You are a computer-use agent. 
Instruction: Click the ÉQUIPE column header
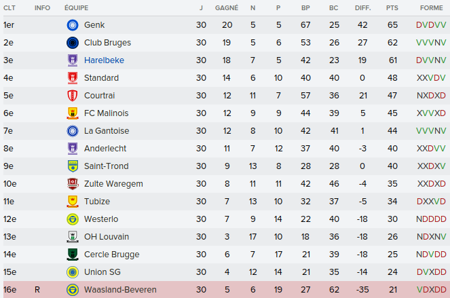click(x=76, y=7)
